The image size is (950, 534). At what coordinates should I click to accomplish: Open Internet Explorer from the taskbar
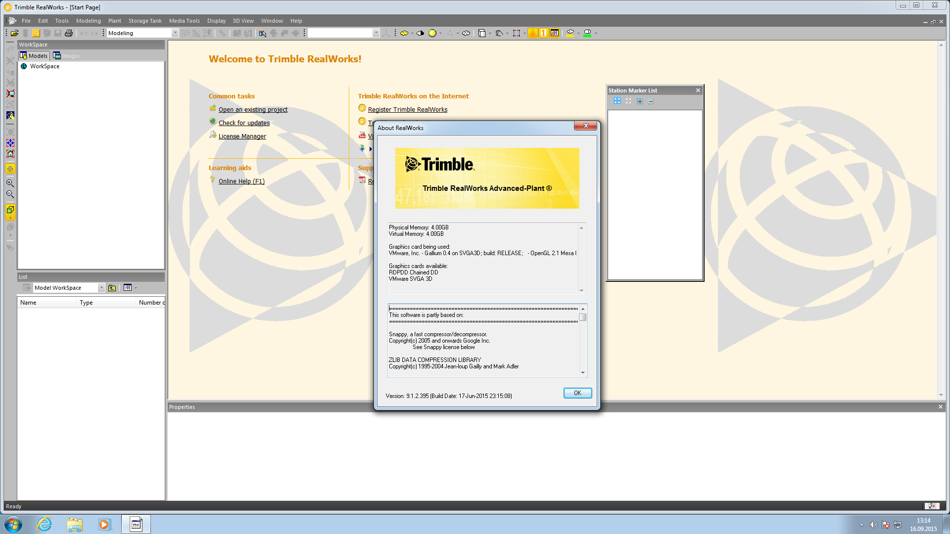click(45, 524)
